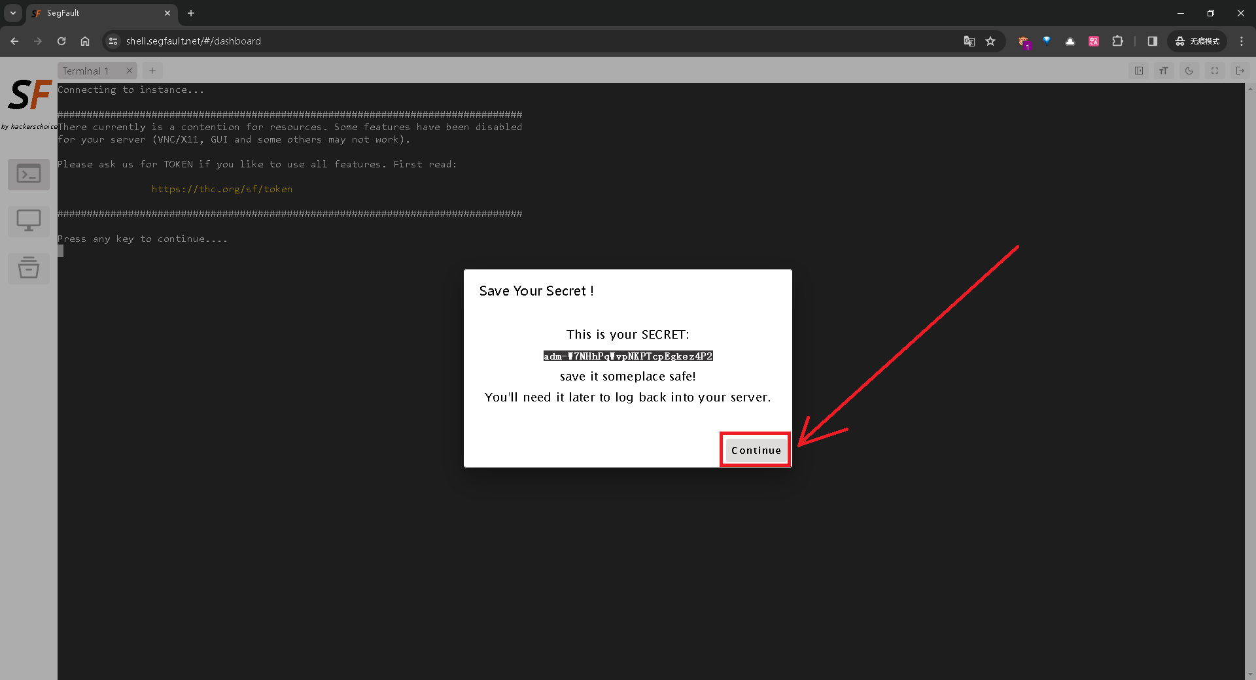Open the cloud extension icon

tap(1070, 41)
